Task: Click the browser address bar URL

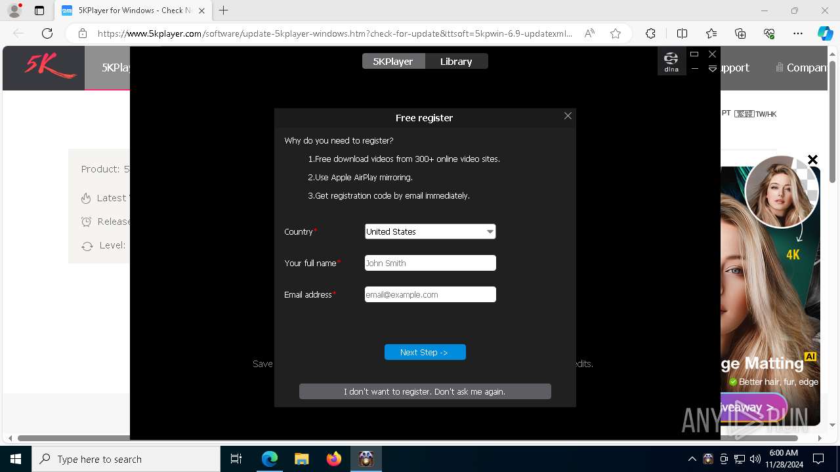Action: click(335, 33)
